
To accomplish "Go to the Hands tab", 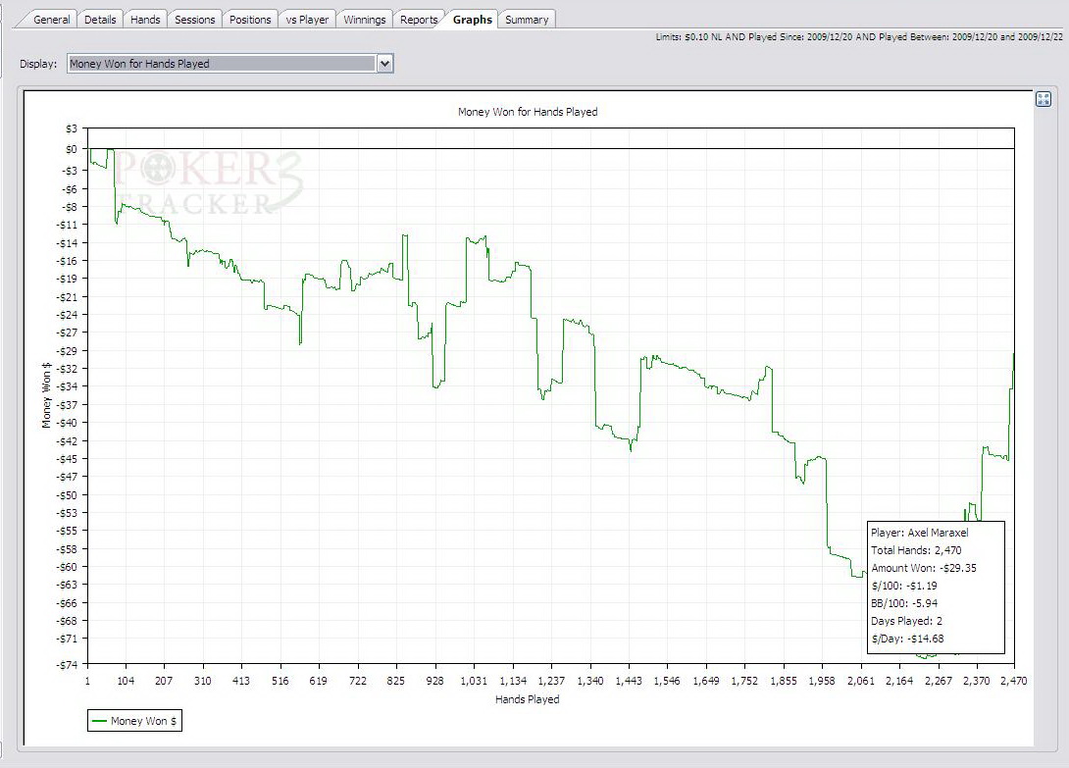I will 145,20.
